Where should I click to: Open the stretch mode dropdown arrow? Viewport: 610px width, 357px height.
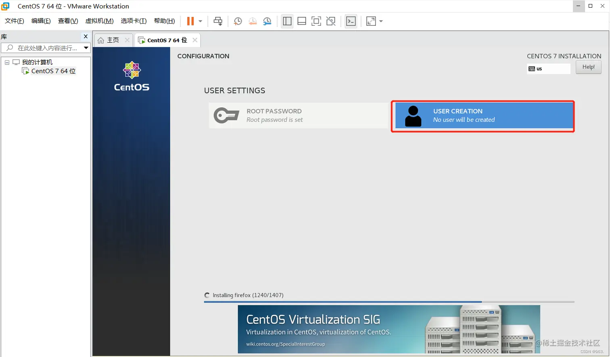click(381, 21)
